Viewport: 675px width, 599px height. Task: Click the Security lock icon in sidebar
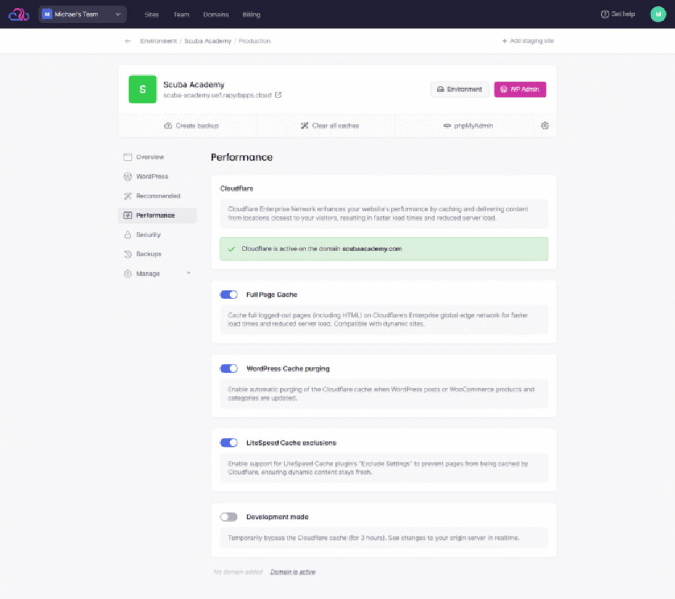pos(128,235)
